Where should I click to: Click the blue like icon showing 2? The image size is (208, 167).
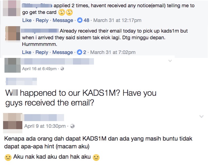pos(79,52)
